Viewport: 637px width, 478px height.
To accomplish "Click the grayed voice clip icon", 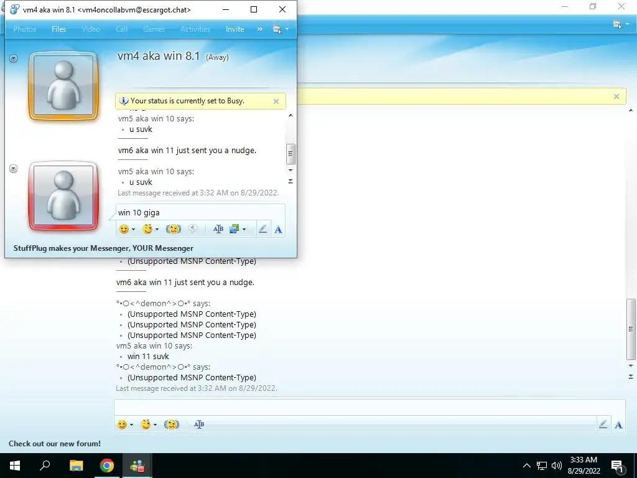I will point(193,229).
